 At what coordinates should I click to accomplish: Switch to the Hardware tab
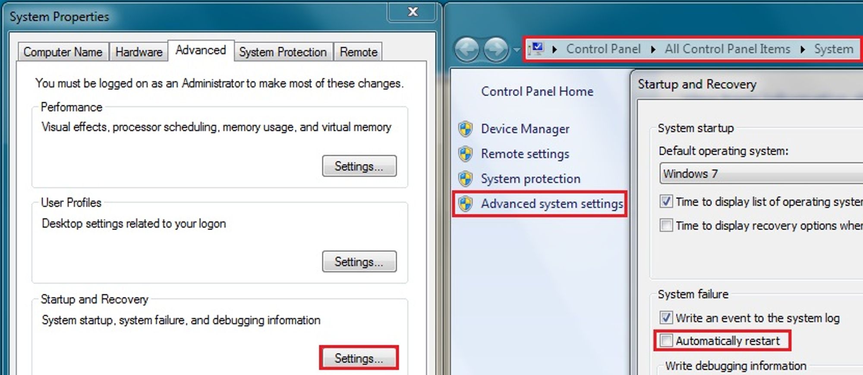pyautogui.click(x=139, y=52)
